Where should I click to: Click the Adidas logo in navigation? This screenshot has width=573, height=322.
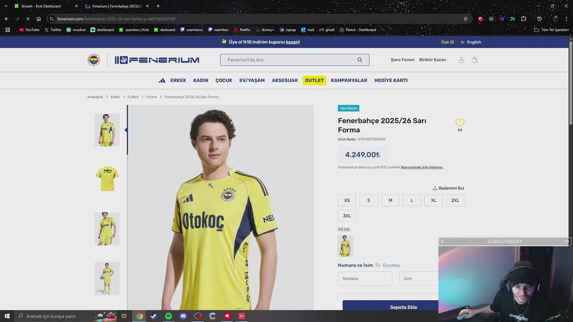coord(162,80)
